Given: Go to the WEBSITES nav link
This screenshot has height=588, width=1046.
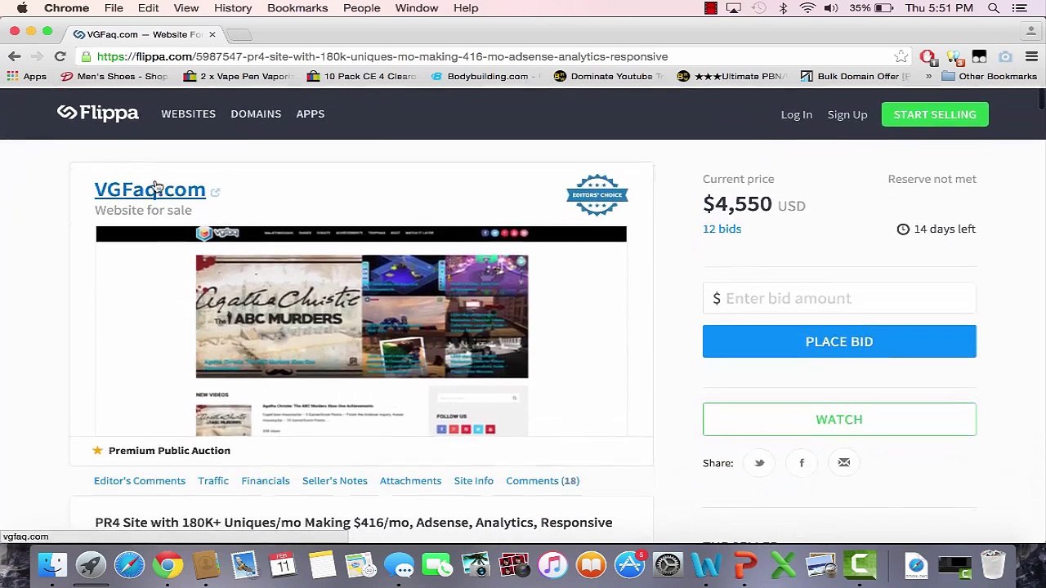Looking at the screenshot, I should click(x=188, y=114).
